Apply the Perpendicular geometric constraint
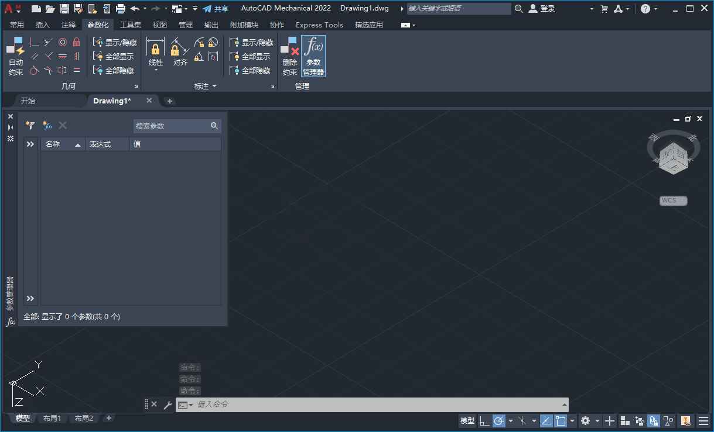 [49, 56]
